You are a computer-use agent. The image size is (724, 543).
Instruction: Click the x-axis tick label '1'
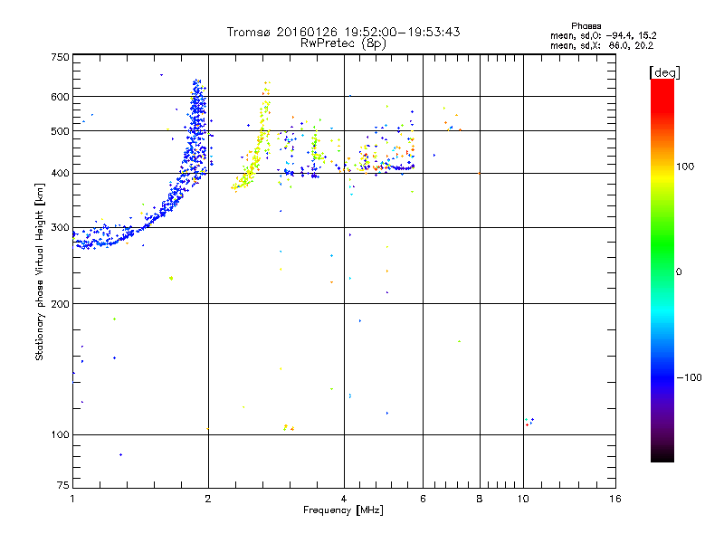(72, 499)
